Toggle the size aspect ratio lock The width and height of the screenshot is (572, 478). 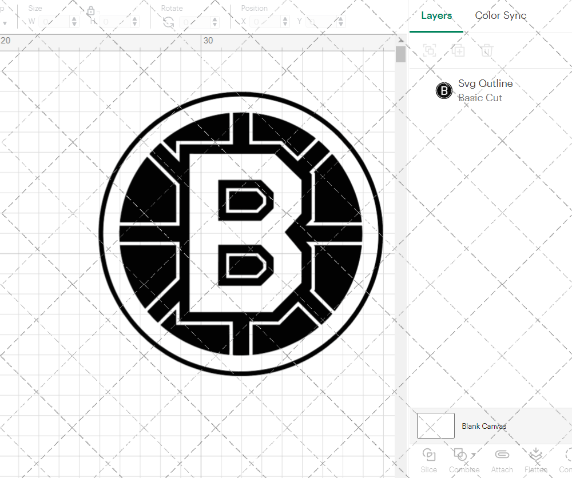tap(91, 11)
